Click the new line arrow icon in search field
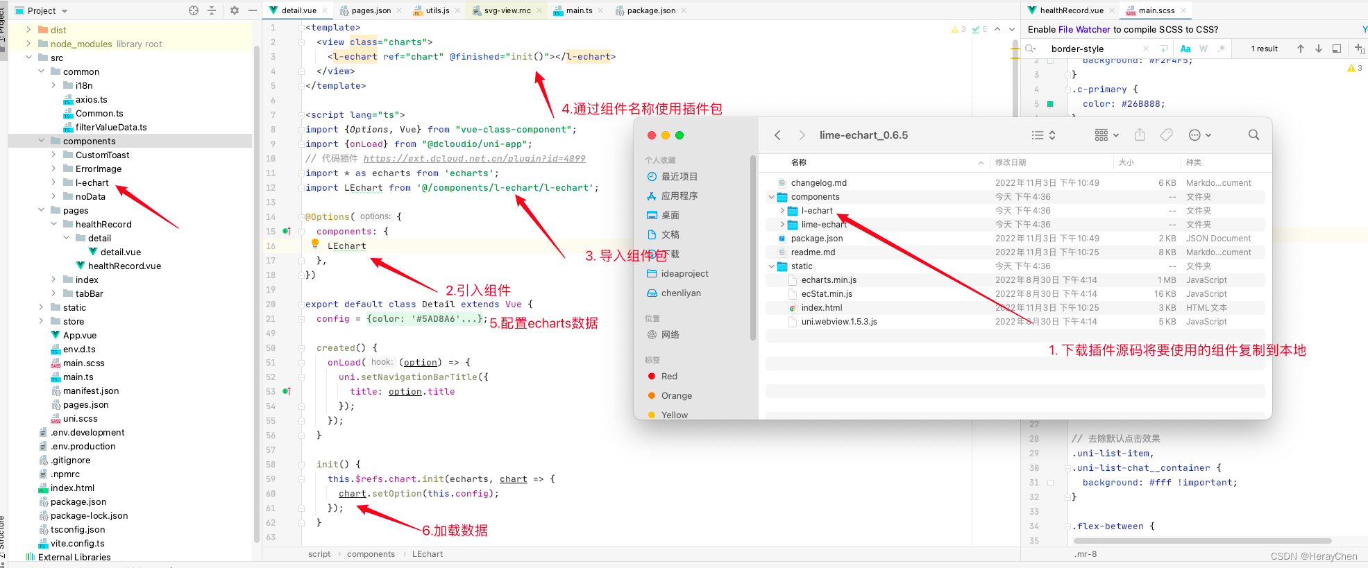This screenshot has width=1368, height=568. click(x=1164, y=49)
